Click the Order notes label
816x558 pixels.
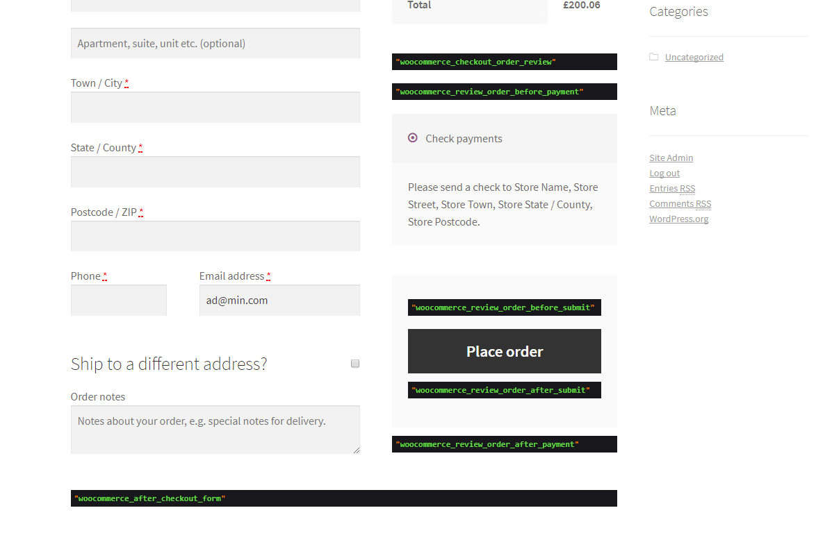click(98, 397)
